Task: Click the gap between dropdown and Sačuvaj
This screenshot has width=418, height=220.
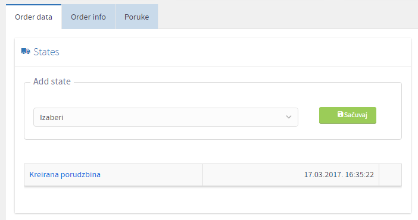Action: (308, 117)
